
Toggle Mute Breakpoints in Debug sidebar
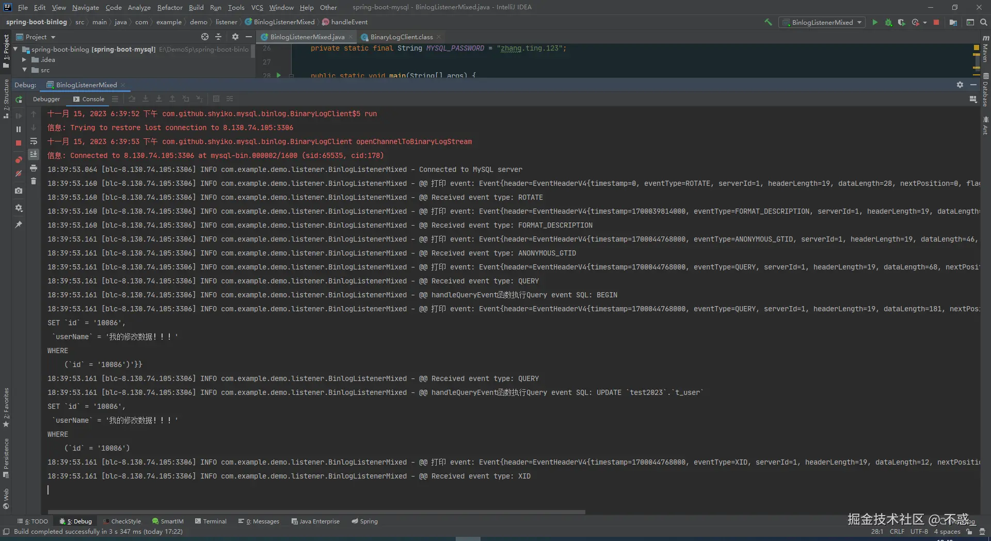[19, 174]
